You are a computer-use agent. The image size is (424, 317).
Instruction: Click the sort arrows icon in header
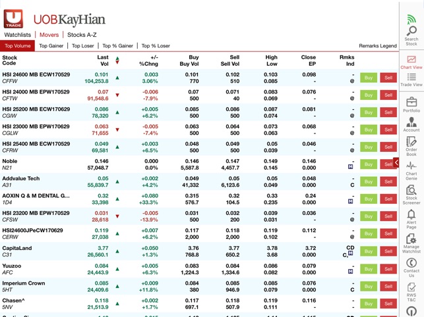pos(117,61)
